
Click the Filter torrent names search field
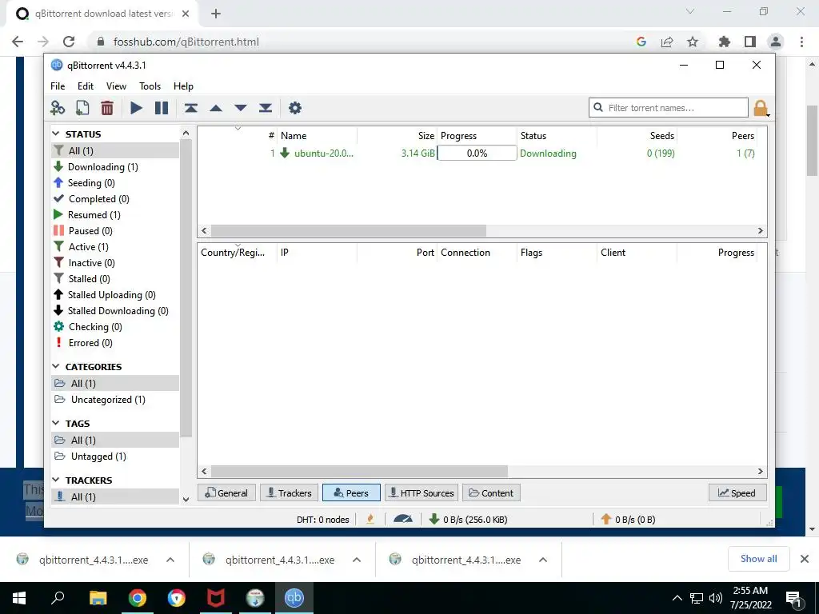pos(668,108)
